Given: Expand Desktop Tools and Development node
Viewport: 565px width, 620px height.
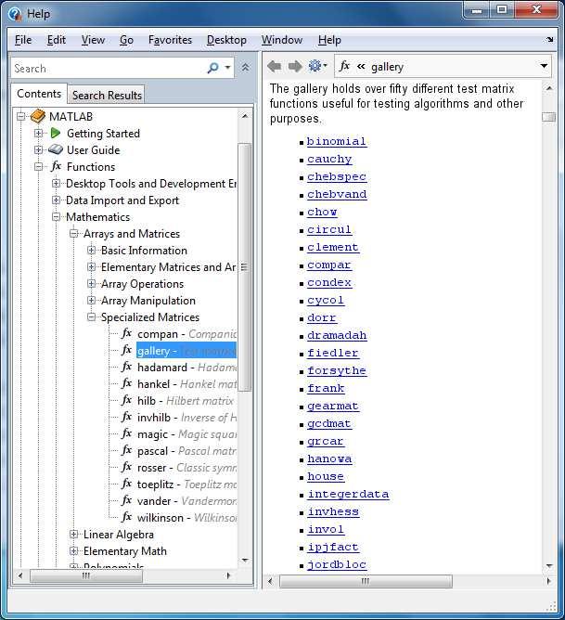Looking at the screenshot, I should tap(56, 184).
